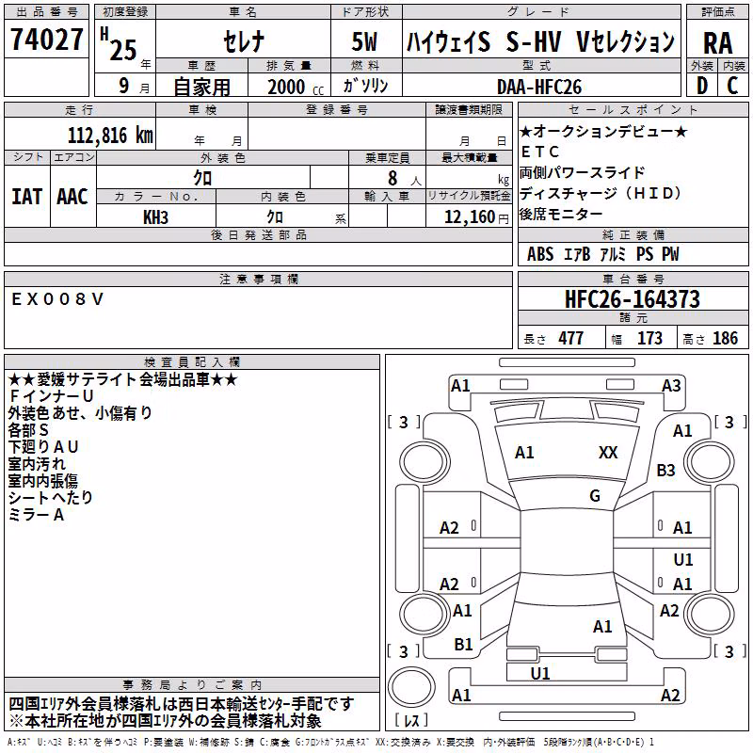Click the exterior grade letter D
The height and width of the screenshot is (753, 753).
[701, 86]
